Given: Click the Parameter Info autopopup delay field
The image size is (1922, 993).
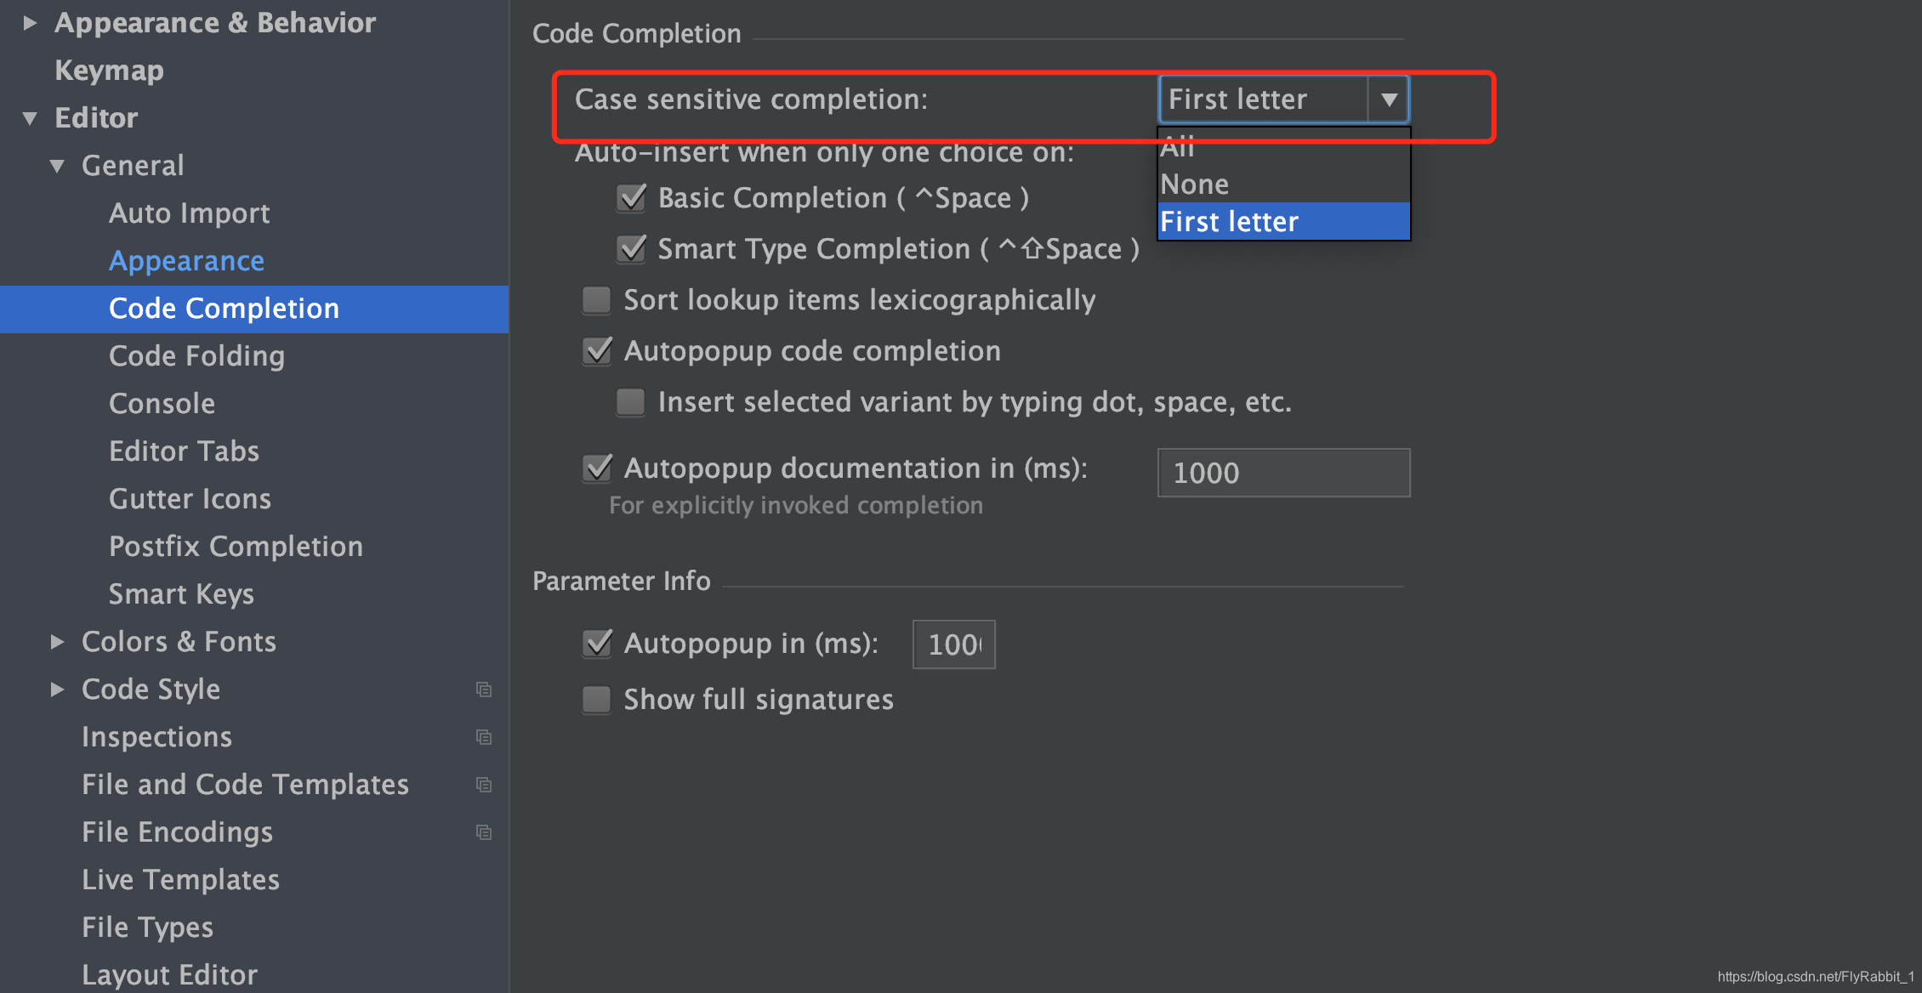Looking at the screenshot, I should click(953, 644).
